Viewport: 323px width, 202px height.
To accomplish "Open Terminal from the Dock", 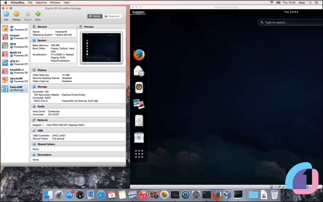I will tap(207, 195).
